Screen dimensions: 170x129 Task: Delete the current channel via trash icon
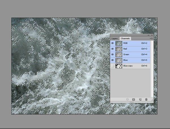(146, 99)
